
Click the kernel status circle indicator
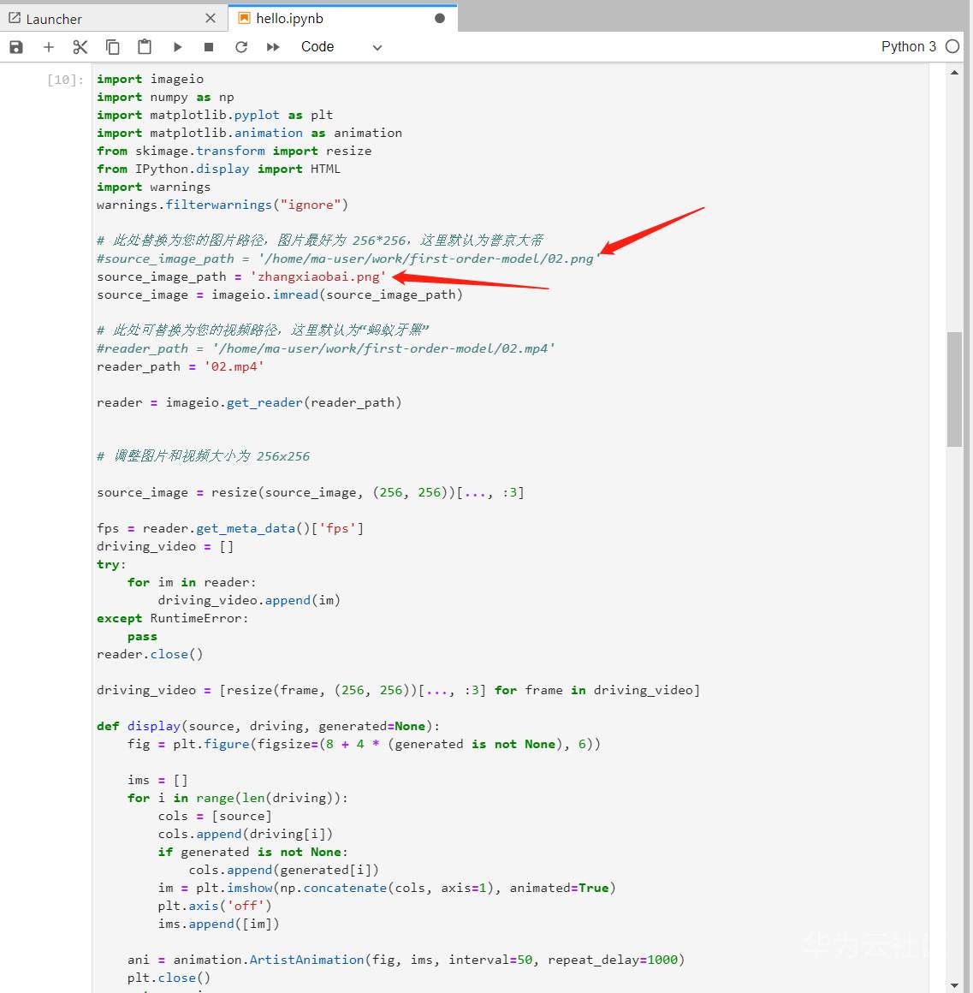952,47
